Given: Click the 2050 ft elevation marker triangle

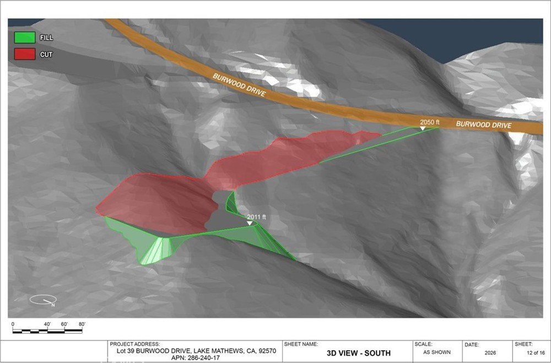Looking at the screenshot, I should coord(423,128).
